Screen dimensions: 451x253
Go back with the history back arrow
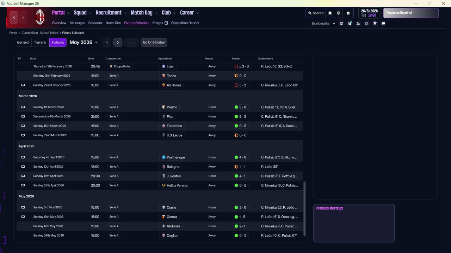pyautogui.click(x=14, y=17)
